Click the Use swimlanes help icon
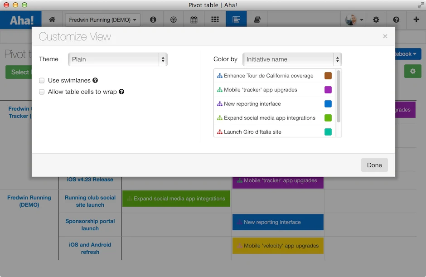This screenshot has width=426, height=277. point(95,80)
